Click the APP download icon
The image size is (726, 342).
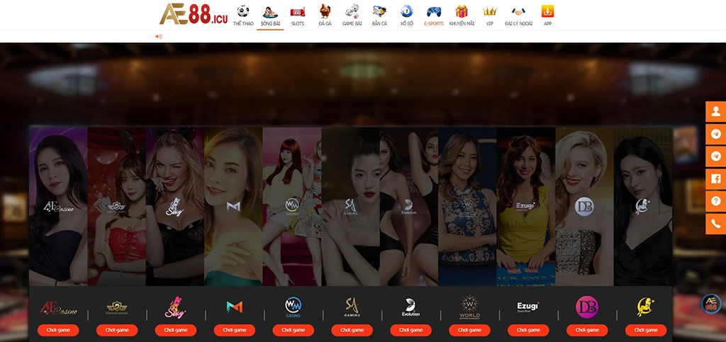point(547,12)
